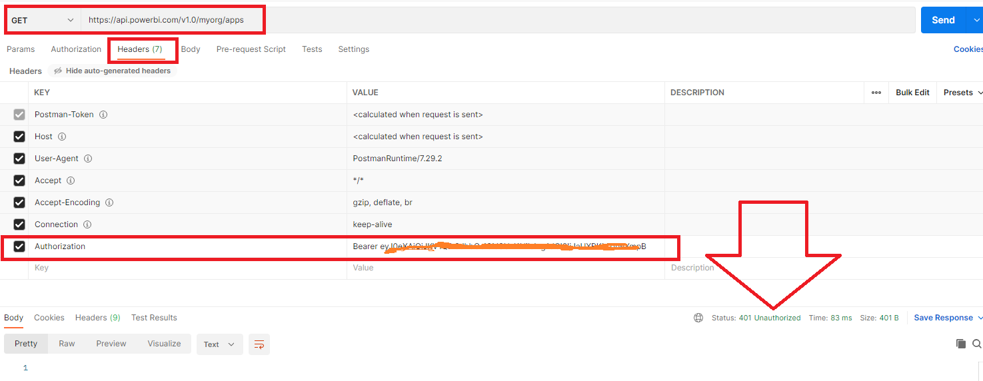The image size is (983, 381).
Task: Open the response Headers (9) tab
Action: 98,318
